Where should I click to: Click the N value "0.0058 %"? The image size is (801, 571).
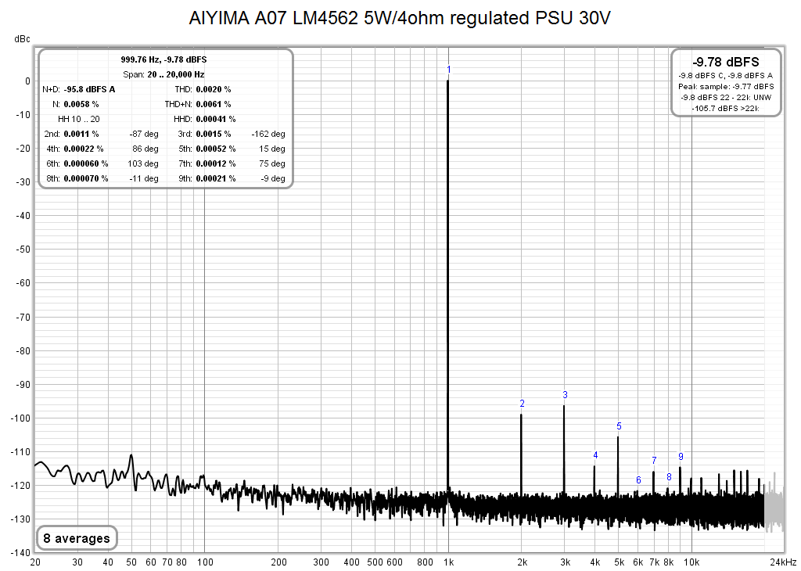point(81,104)
